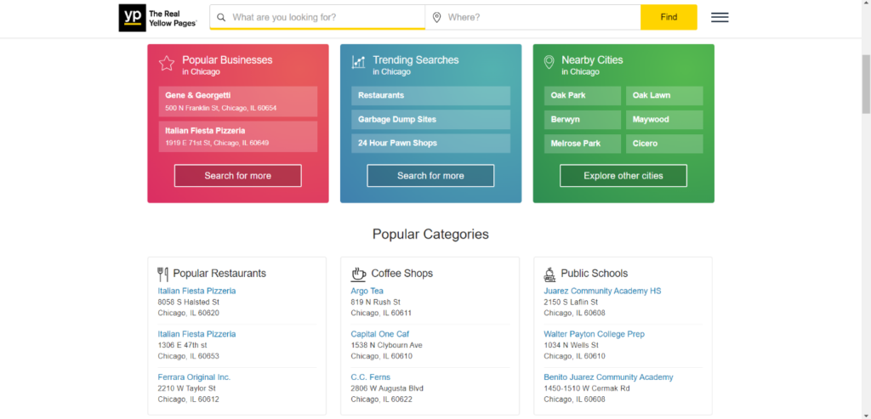Screen dimensions: 871x419
Task: Open Coffee Shops category heading
Action: [x=401, y=274]
